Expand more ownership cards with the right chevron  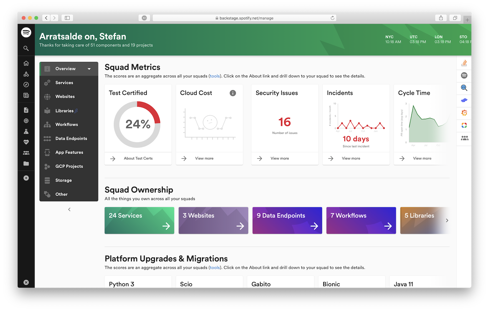(x=447, y=220)
